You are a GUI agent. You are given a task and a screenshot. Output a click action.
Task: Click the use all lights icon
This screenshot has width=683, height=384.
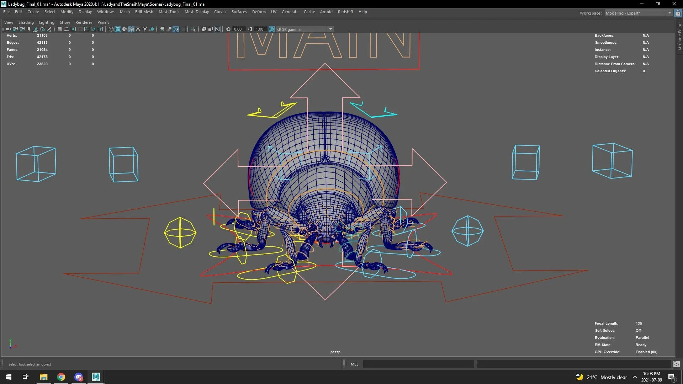(145, 29)
